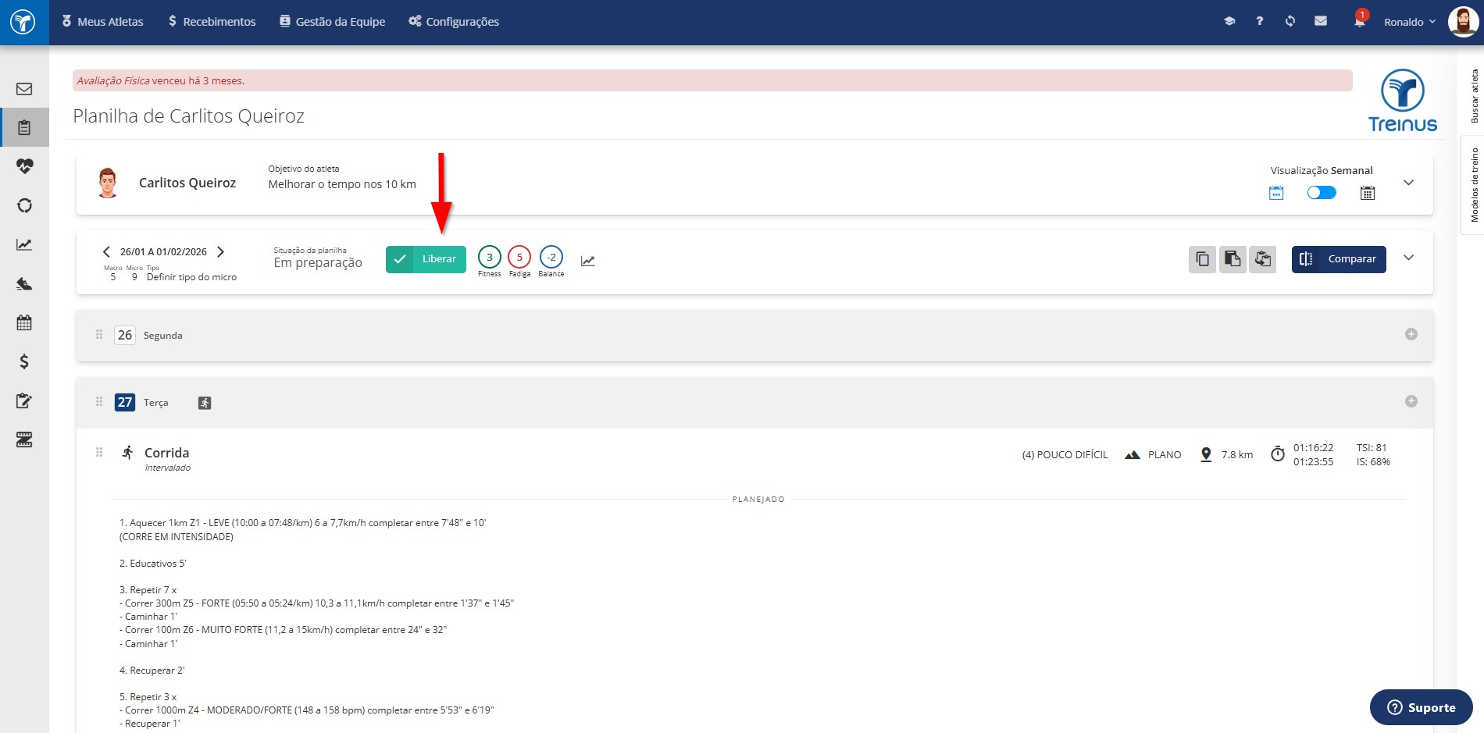
Task: Open the sidebar line chart icon
Action: tap(24, 244)
